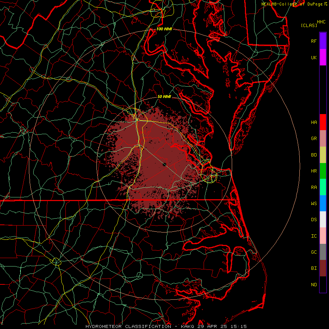Viewport: 329px width, 329px height.
Task: Click the [CLAS] legend header
Action: pyautogui.click(x=309, y=25)
